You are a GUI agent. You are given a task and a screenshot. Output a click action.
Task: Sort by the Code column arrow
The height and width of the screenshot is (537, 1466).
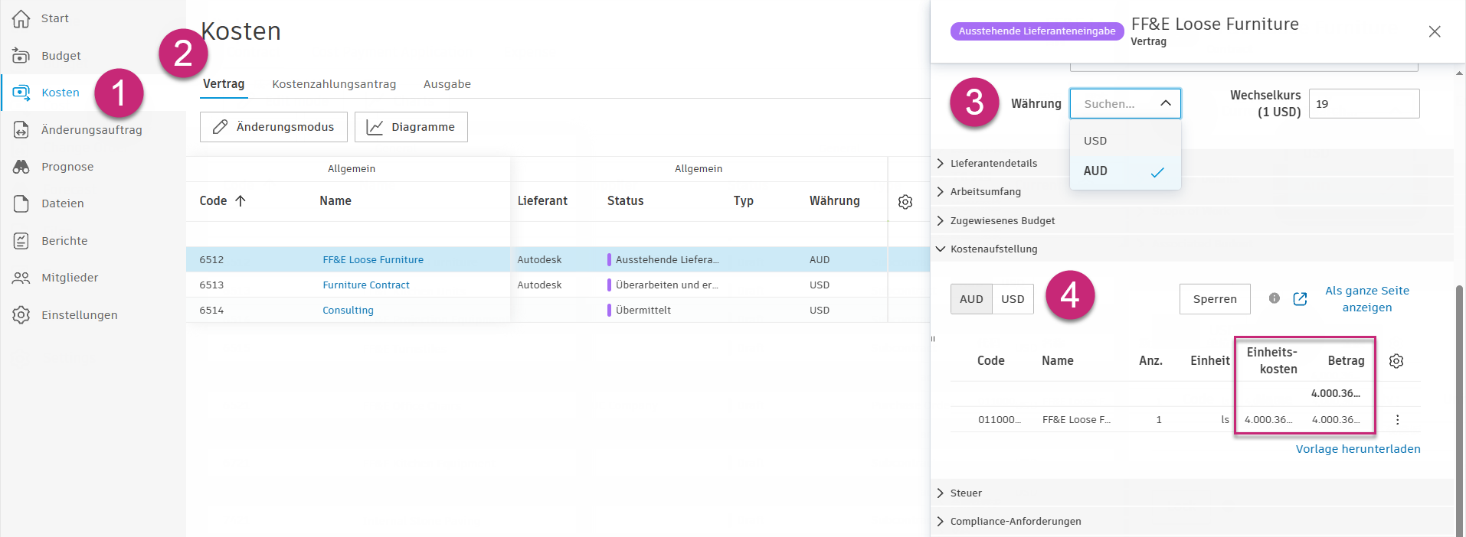tap(241, 200)
